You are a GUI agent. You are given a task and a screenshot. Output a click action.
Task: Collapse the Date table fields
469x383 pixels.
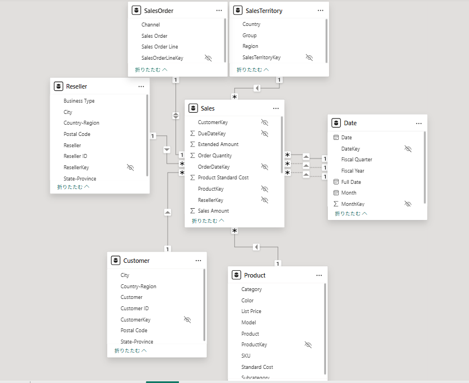[351, 213]
